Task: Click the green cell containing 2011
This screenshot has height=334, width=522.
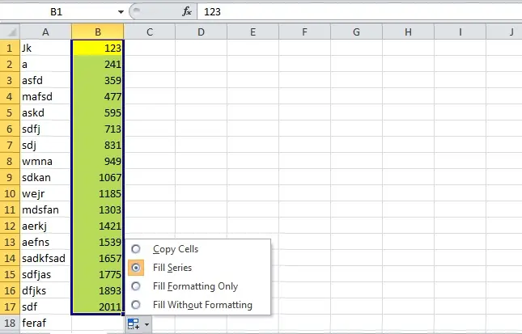Action: [x=98, y=307]
